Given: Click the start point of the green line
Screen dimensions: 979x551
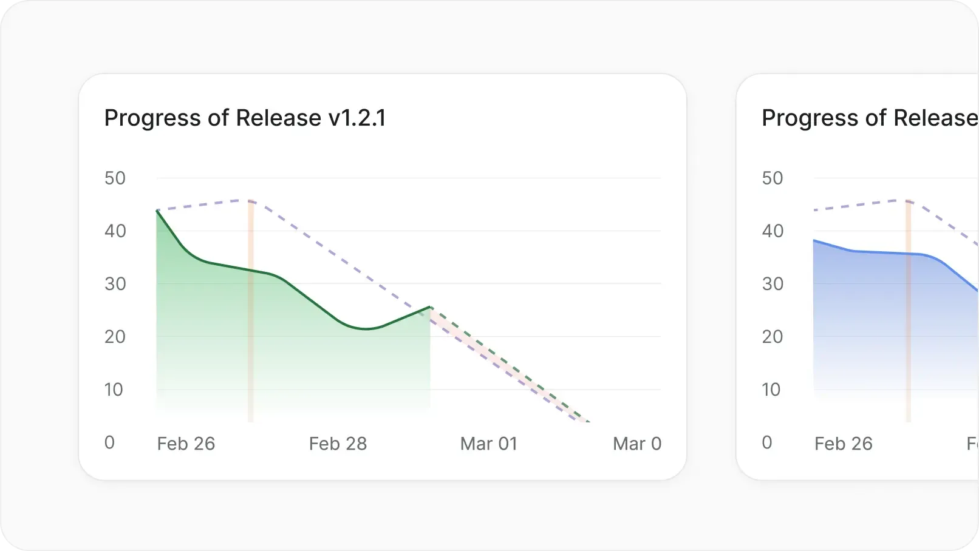Looking at the screenshot, I should pyautogui.click(x=157, y=210).
